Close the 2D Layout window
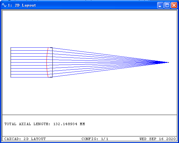This screenshot has height=143, width=179. pos(174,5)
